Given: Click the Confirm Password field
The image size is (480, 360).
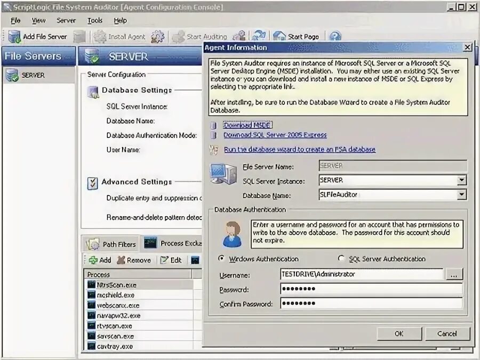Looking at the screenshot, I should pos(371,304).
